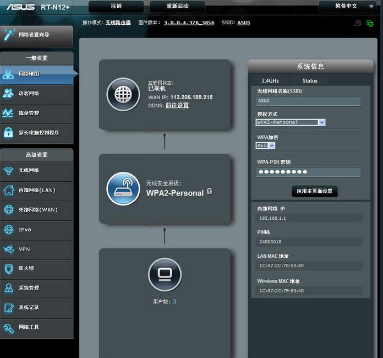Open the IPv6 icon
This screenshot has width=383, height=358.
coord(9,230)
